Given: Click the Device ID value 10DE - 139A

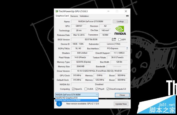Looking at the screenshot, I should [78, 44].
